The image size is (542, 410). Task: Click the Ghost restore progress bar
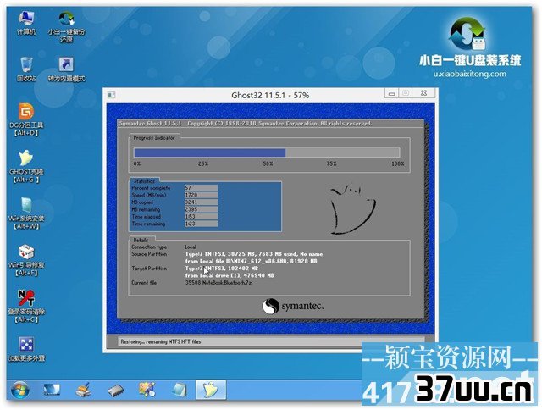point(267,152)
